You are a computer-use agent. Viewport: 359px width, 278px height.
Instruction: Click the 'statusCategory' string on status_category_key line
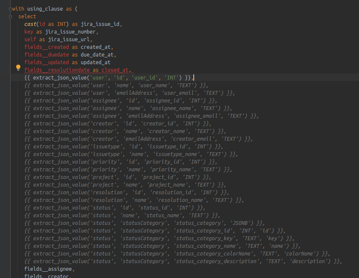click(143, 238)
